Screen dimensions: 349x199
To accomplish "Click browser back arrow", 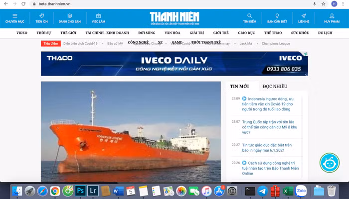I will coord(6,4).
